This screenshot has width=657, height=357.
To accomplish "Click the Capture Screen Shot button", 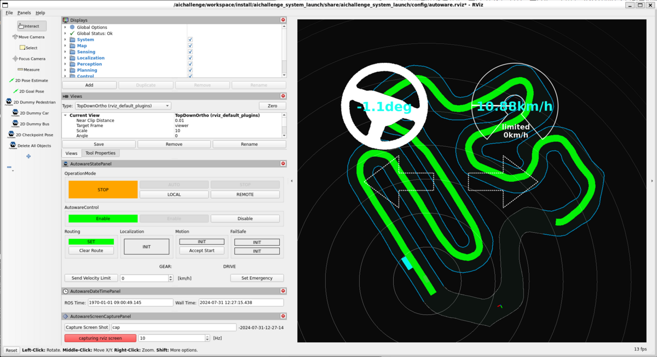I will pos(87,327).
